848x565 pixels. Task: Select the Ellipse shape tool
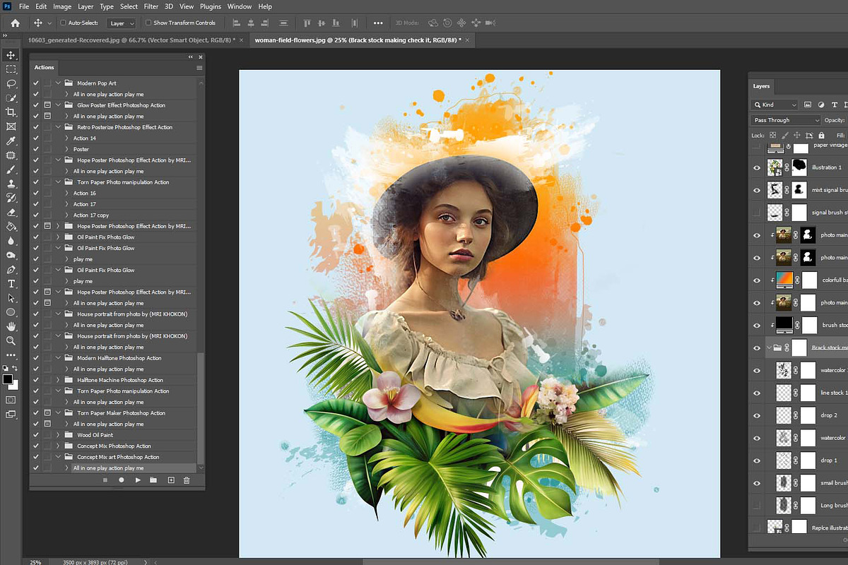click(x=11, y=312)
